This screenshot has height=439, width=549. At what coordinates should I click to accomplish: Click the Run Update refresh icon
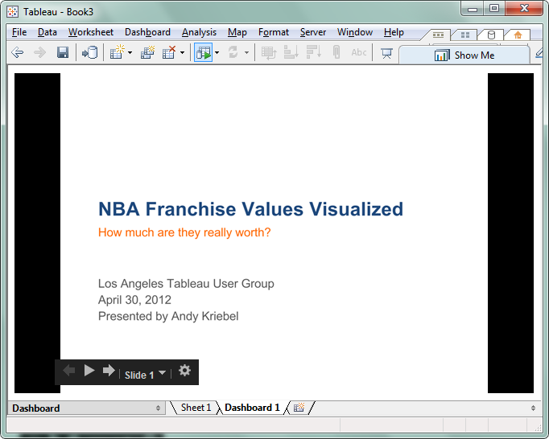pos(233,52)
